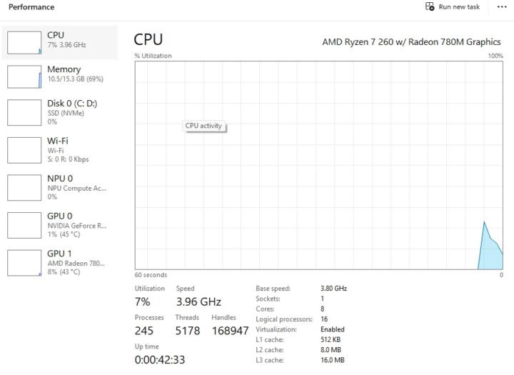Click the Up time value

160,360
